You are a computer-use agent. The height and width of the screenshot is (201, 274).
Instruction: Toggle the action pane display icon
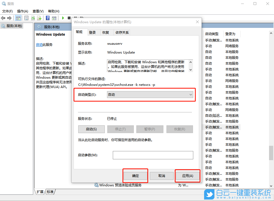coord(54,18)
